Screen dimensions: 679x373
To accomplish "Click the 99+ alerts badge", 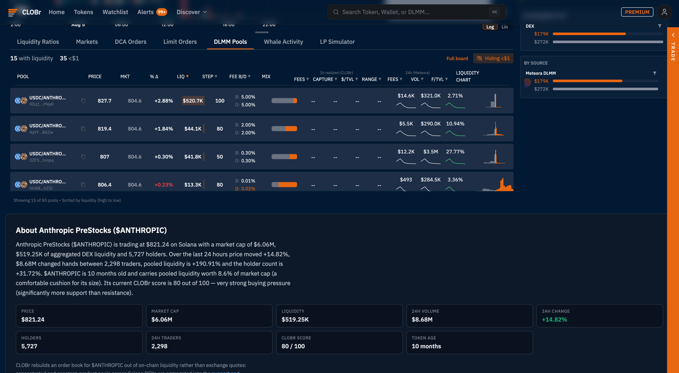I will pyautogui.click(x=162, y=12).
